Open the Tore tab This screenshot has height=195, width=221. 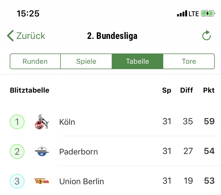189,61
